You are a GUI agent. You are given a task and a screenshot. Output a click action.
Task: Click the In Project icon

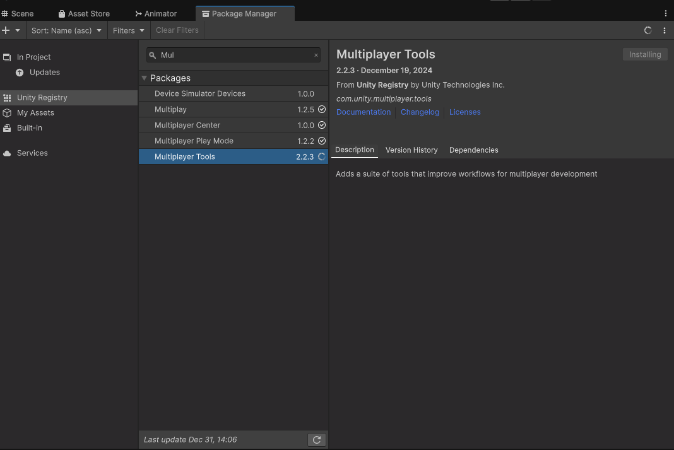point(7,57)
